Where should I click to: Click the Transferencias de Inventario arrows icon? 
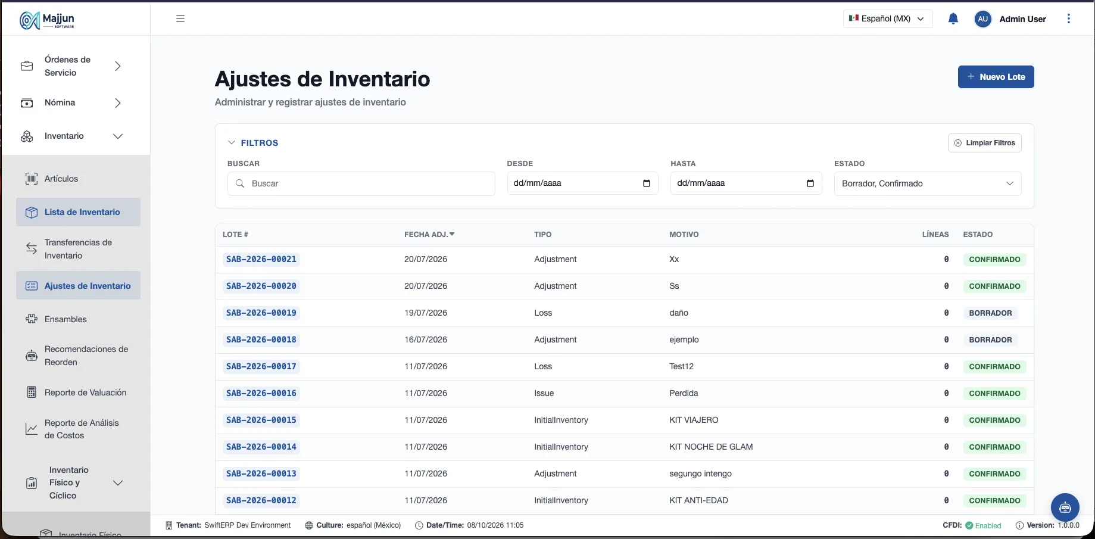point(32,249)
